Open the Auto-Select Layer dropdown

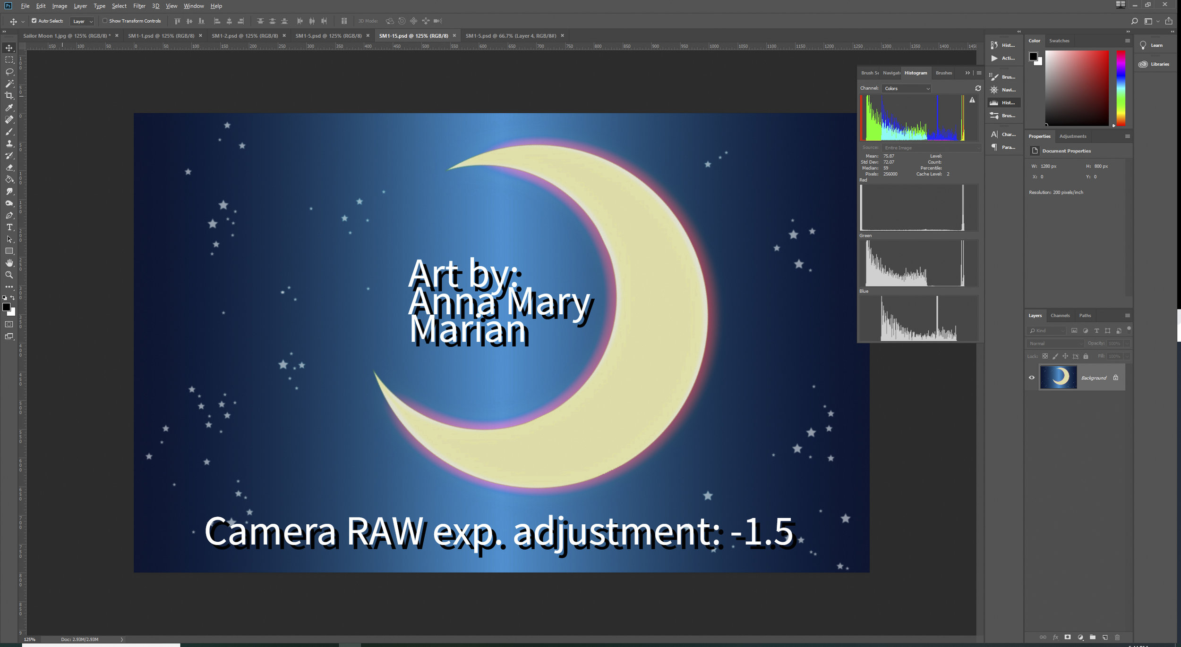click(x=83, y=21)
